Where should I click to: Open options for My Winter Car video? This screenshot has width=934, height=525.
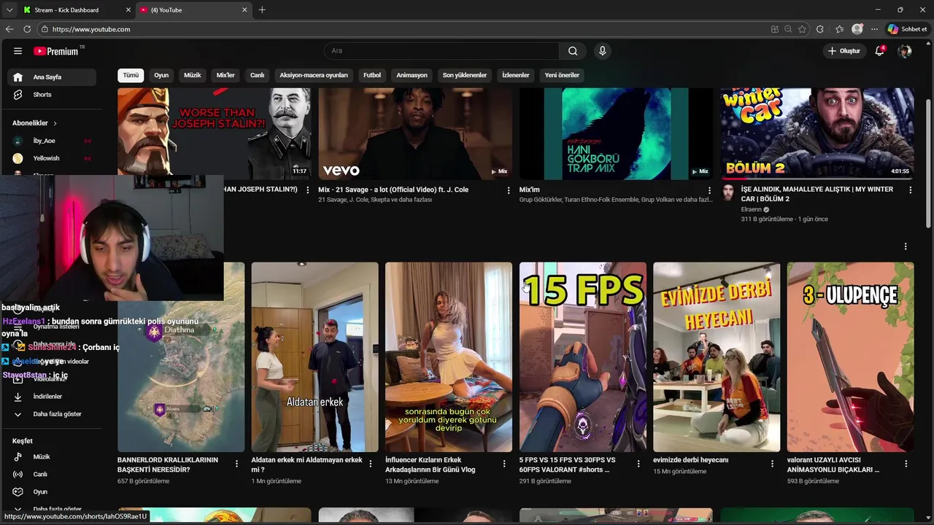click(x=910, y=190)
